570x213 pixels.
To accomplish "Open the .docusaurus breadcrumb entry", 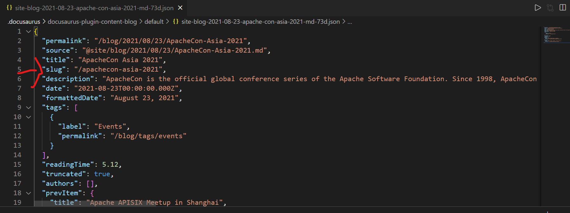I will tap(23, 21).
